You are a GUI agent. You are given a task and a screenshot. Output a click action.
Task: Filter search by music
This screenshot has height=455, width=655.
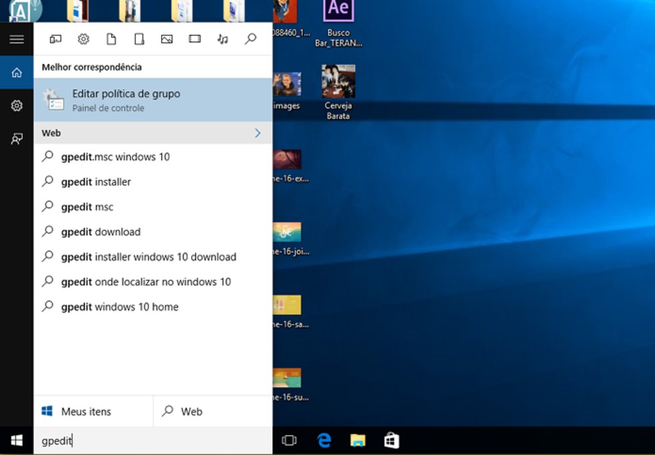pyautogui.click(x=222, y=39)
